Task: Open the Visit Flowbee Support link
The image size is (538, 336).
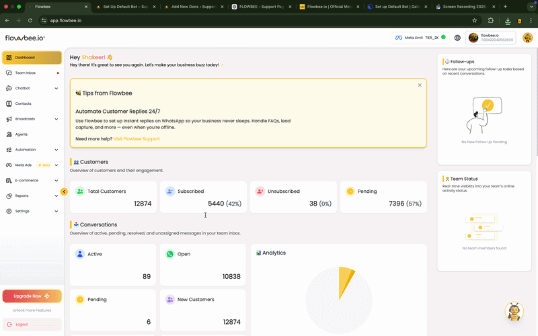Action: click(x=137, y=138)
